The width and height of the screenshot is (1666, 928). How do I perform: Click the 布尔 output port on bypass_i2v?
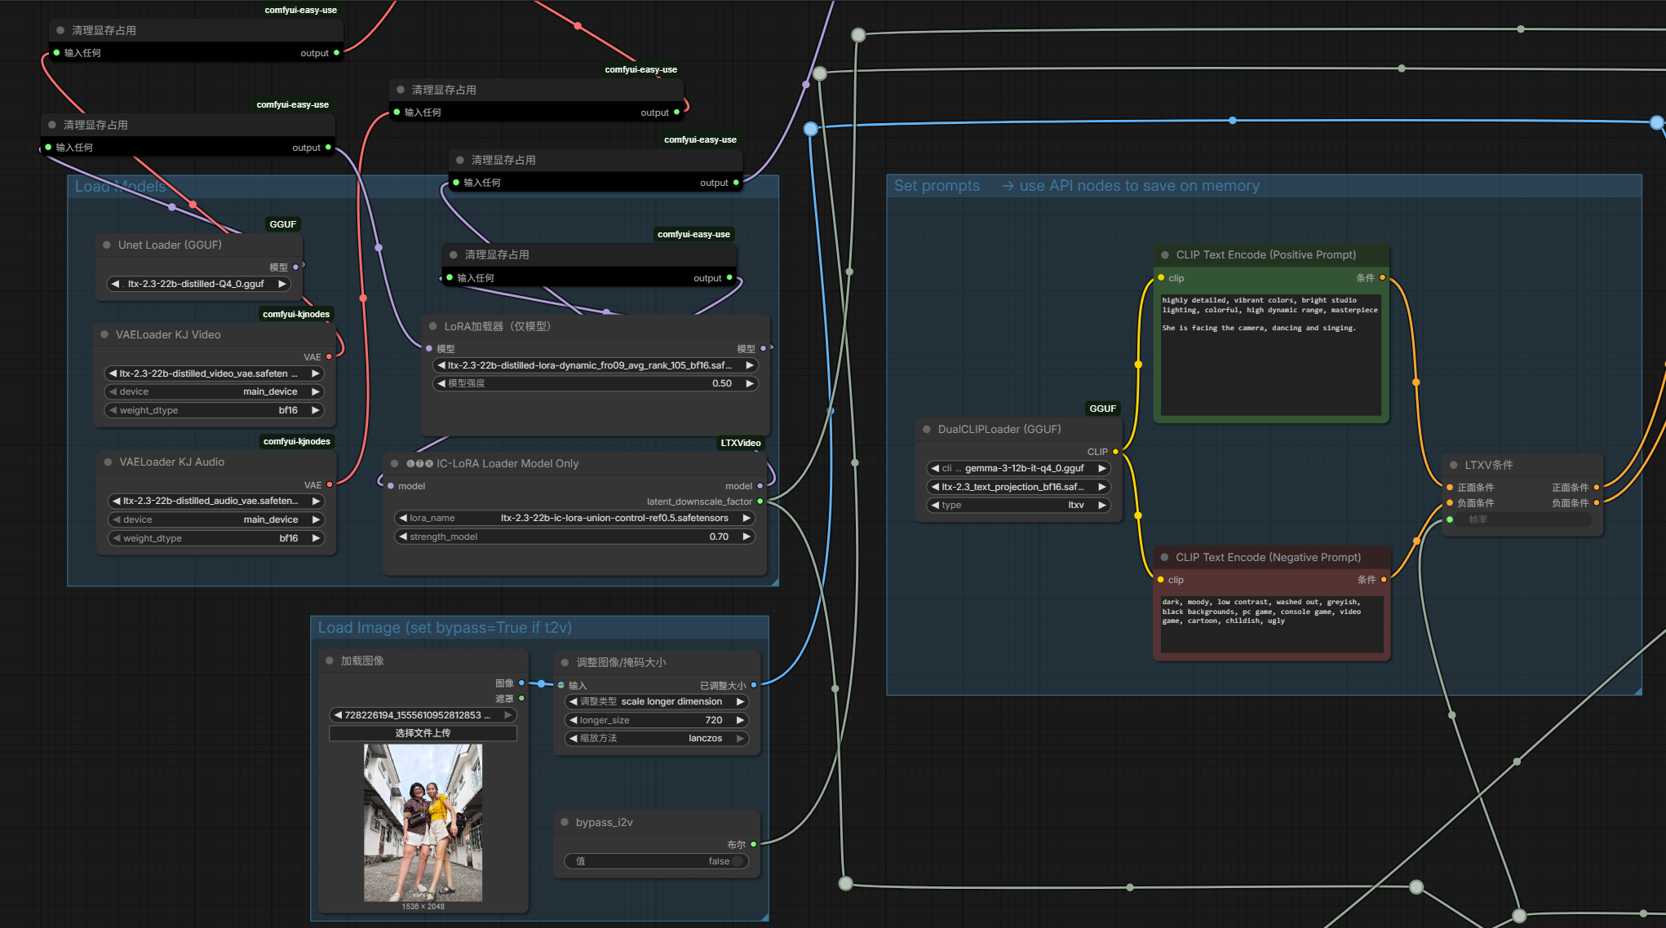pyautogui.click(x=754, y=844)
